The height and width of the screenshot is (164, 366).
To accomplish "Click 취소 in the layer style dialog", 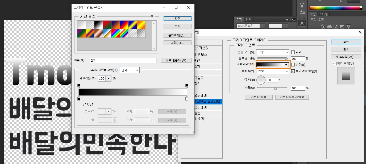I will point(346,49).
